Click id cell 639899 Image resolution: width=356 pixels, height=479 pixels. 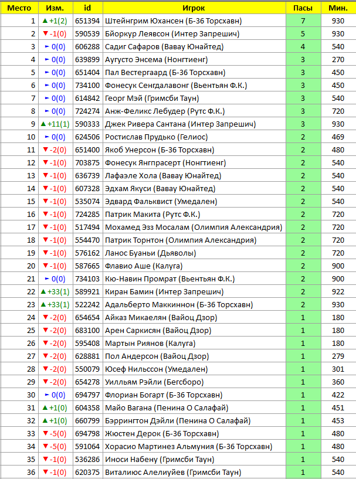(88, 60)
